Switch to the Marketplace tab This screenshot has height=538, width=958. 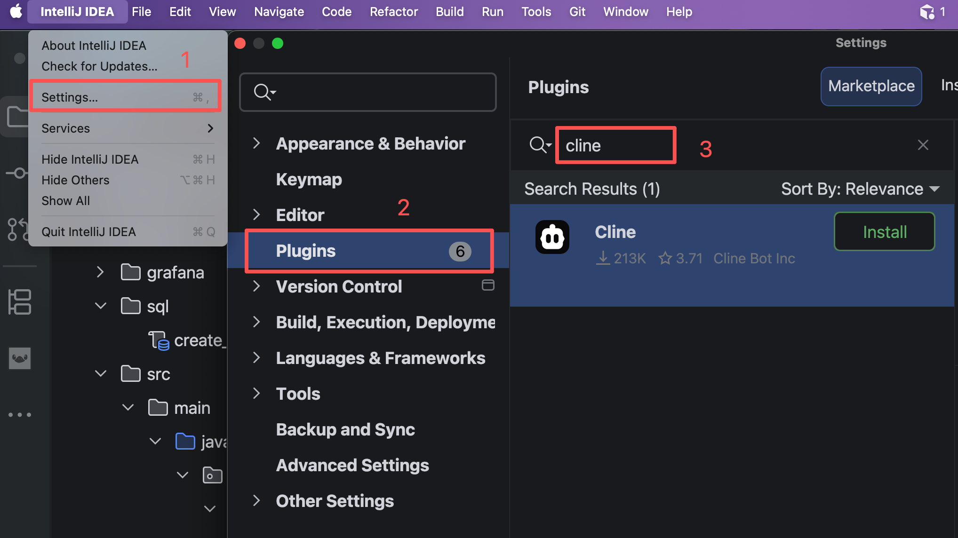pos(871,86)
